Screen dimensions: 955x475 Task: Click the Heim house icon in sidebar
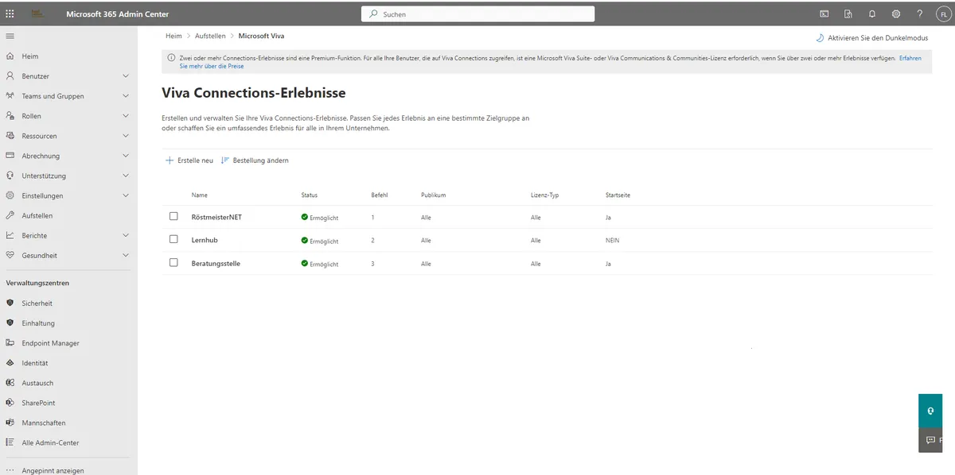(10, 56)
